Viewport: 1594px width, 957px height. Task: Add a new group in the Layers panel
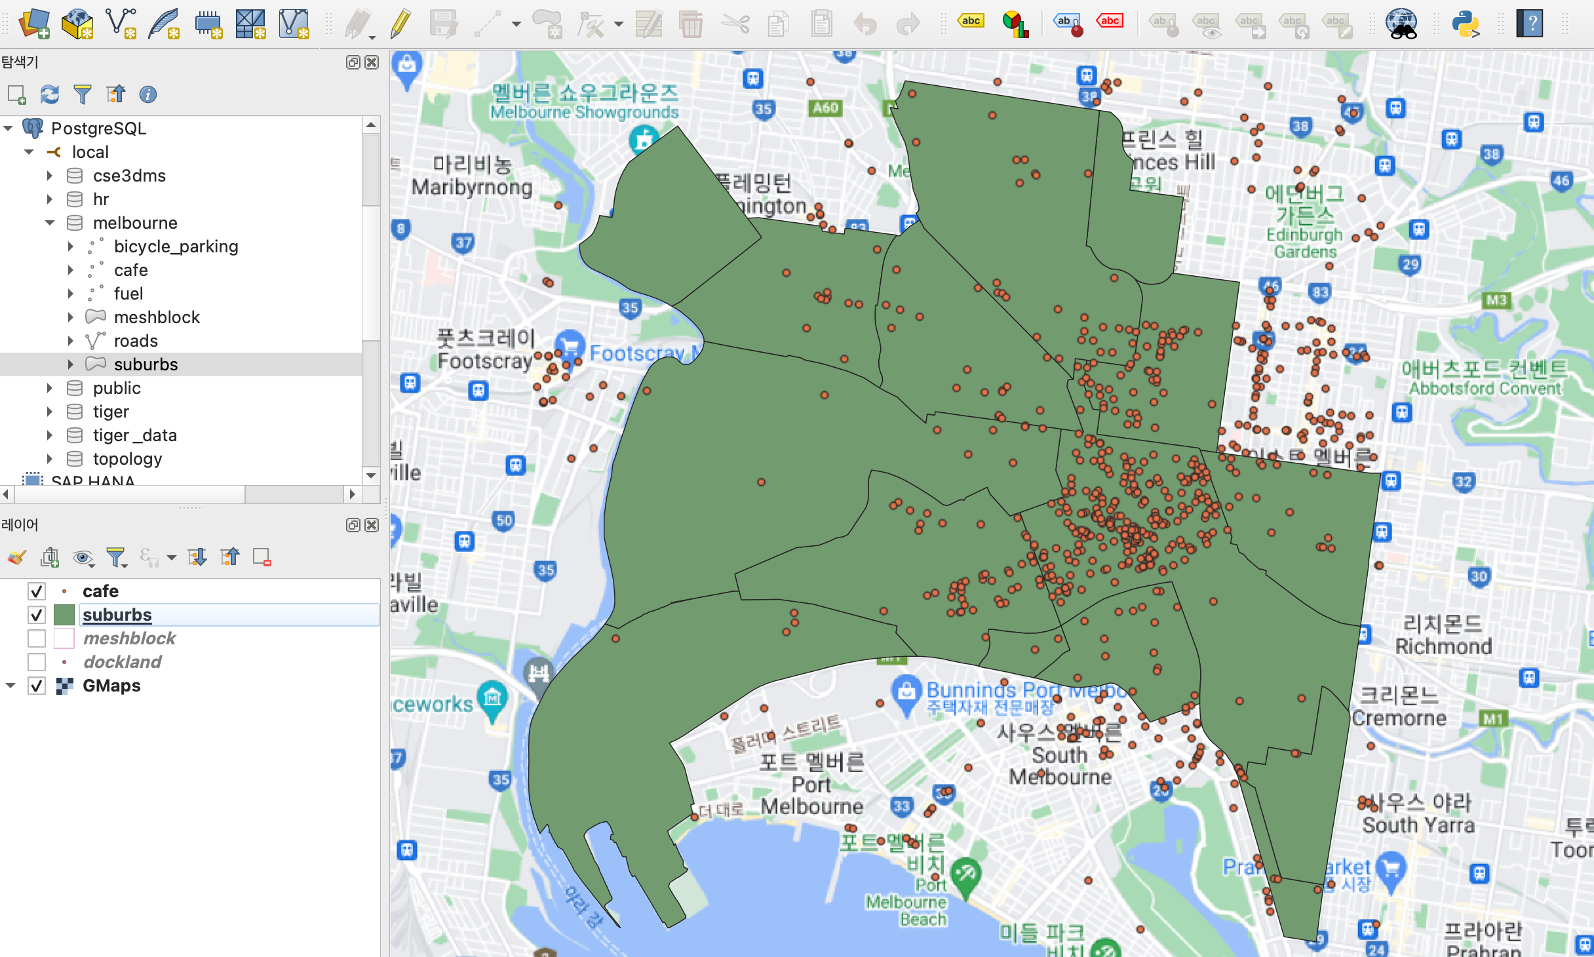click(50, 558)
